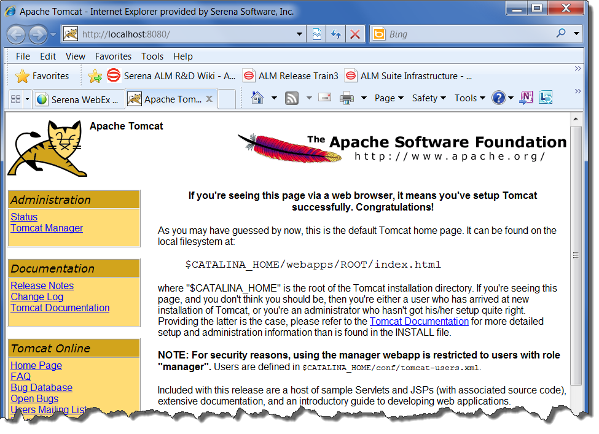Open the Change Log link
The height and width of the screenshot is (434, 599).
click(x=37, y=296)
